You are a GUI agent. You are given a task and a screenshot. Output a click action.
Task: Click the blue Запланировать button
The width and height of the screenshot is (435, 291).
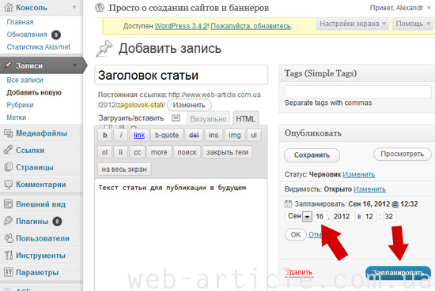pyautogui.click(x=398, y=273)
